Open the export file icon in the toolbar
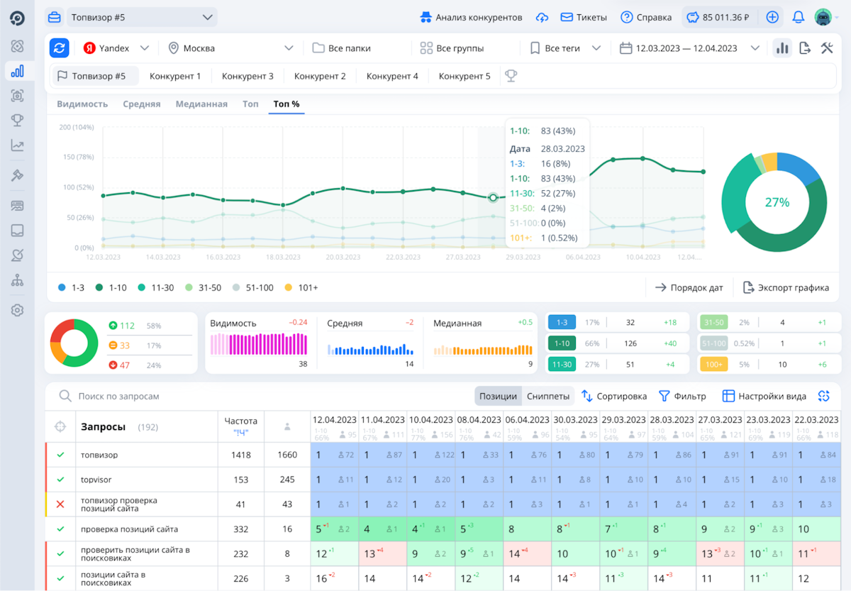 click(804, 48)
